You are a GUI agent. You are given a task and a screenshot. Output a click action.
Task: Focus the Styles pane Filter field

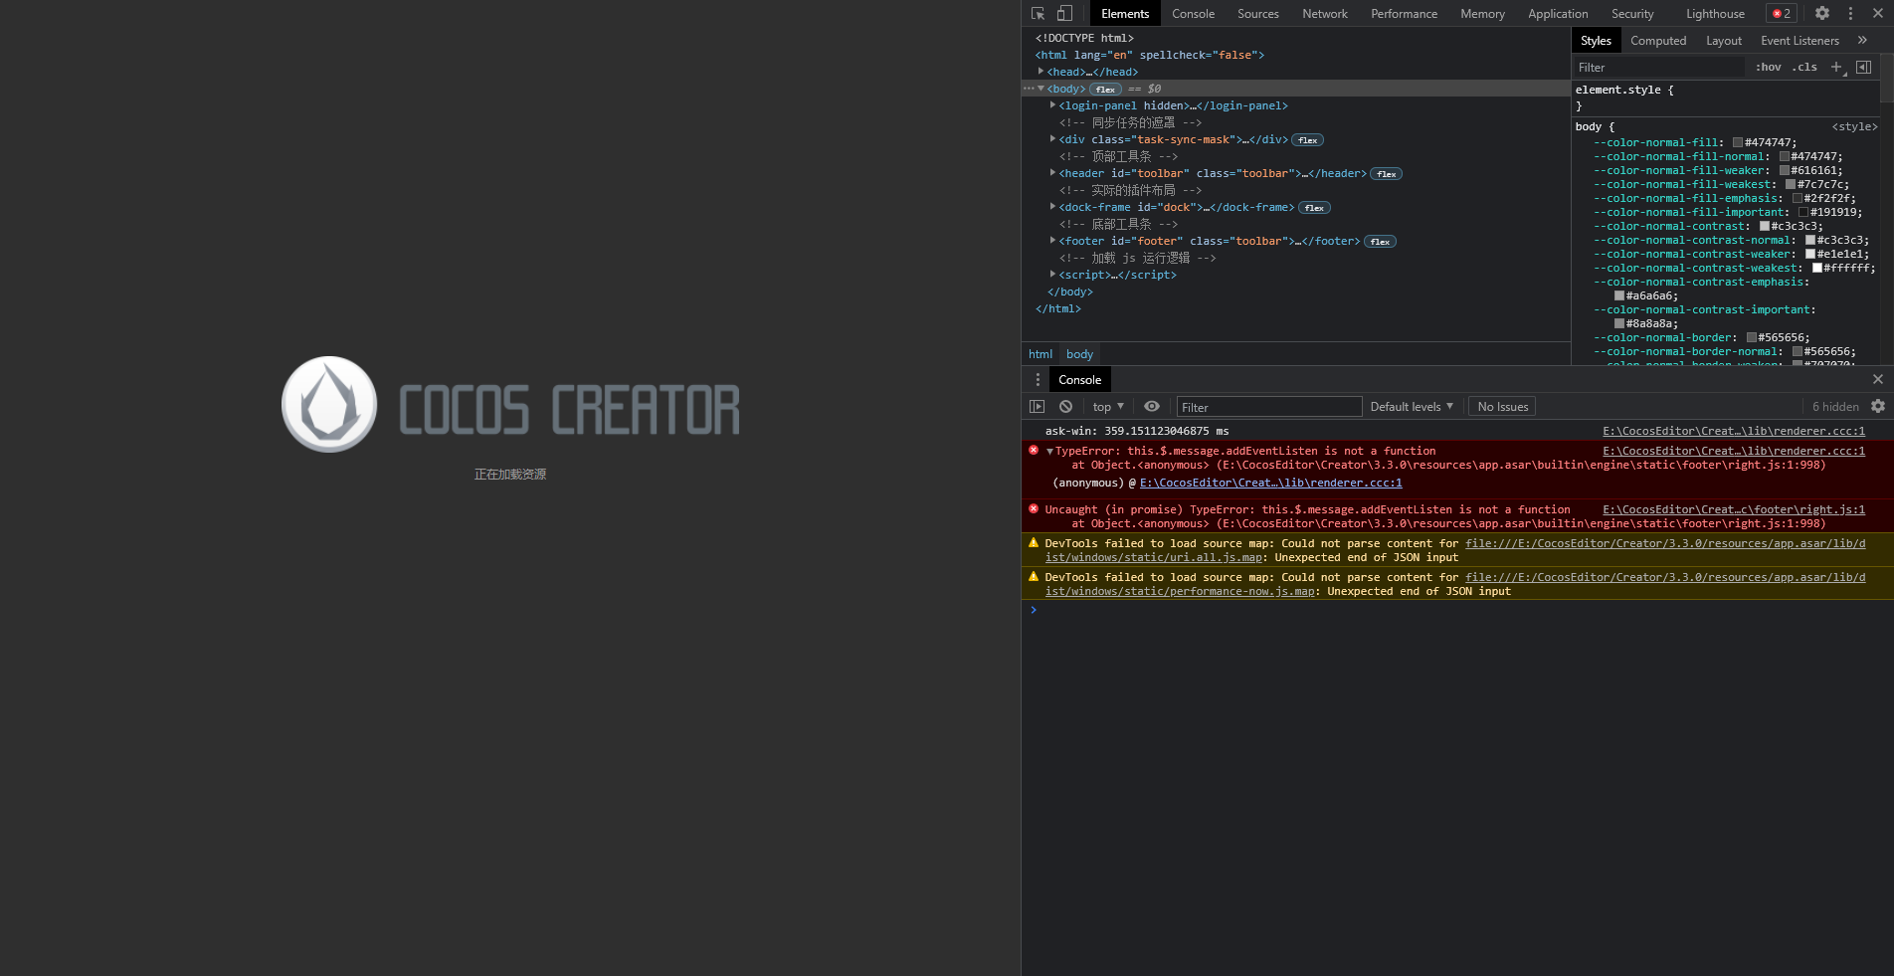(x=1659, y=67)
